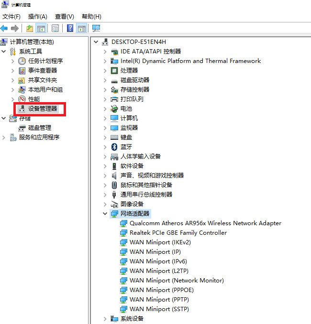Click the Properties toolbar icon
311x324 pixels.
[56, 28]
